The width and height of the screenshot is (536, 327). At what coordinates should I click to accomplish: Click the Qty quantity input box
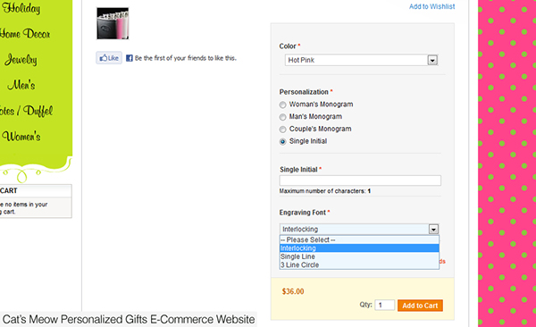[x=384, y=305]
